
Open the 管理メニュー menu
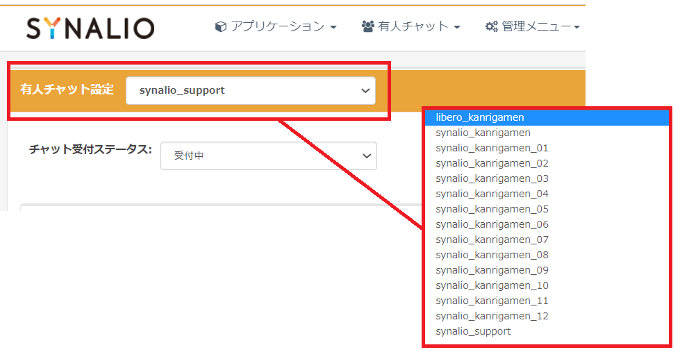[533, 26]
